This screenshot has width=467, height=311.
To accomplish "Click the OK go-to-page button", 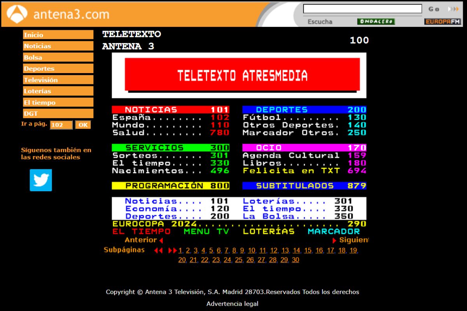I will (83, 125).
